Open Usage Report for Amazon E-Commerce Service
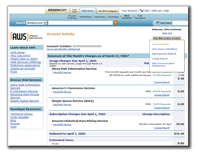 click(162, 95)
